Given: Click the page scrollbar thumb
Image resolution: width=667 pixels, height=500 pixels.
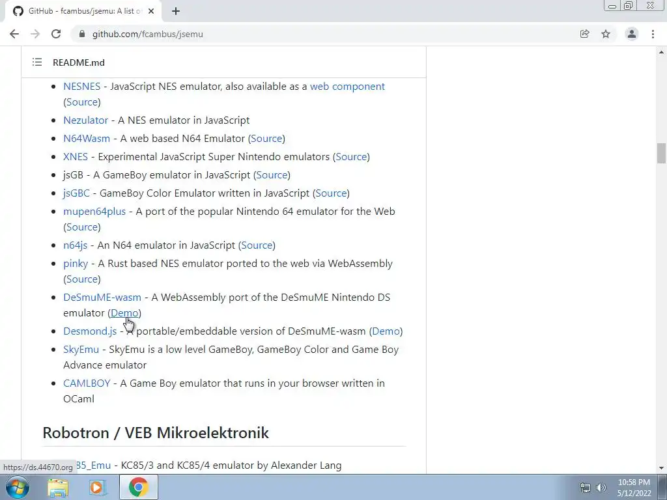Looking at the screenshot, I should 661,154.
